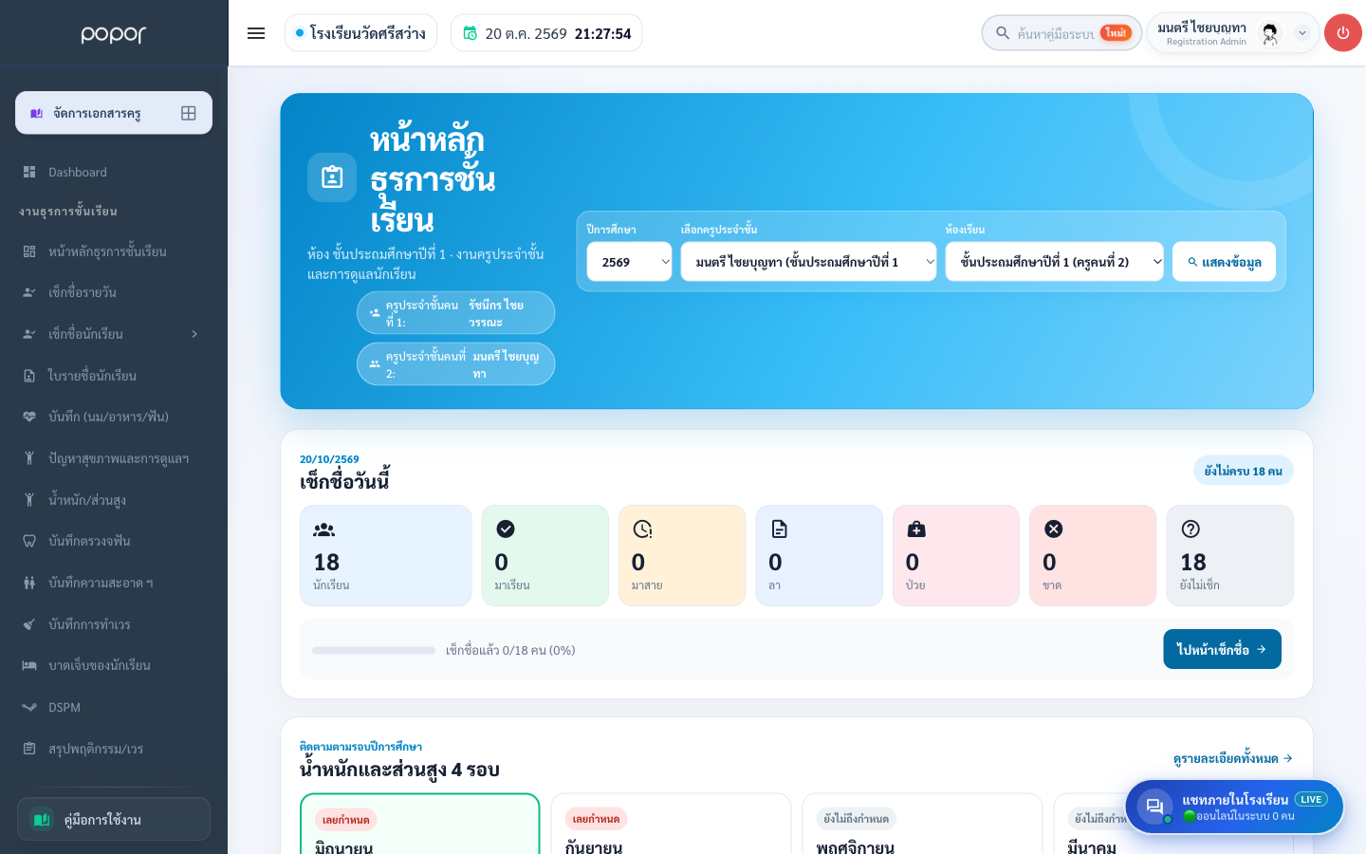Viewport: 1366px width, 854px height.
Task: Click the attendance progress bar
Action: tap(374, 650)
